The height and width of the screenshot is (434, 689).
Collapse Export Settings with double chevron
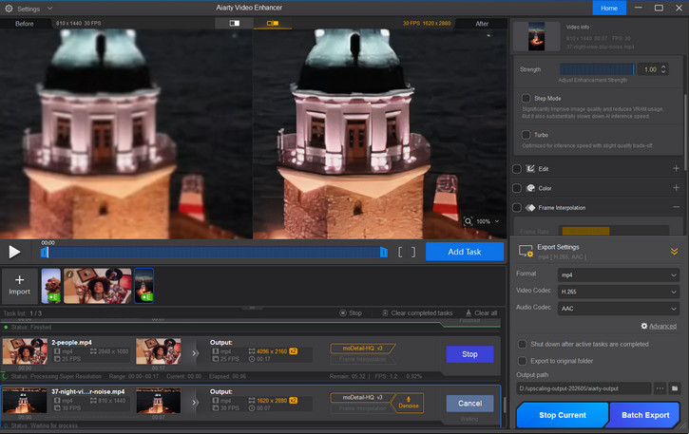674,252
